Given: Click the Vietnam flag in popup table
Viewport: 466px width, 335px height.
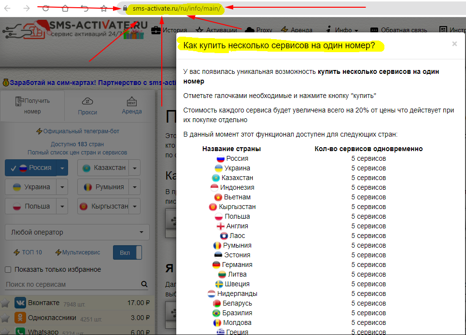Looking at the screenshot, I should [218, 197].
